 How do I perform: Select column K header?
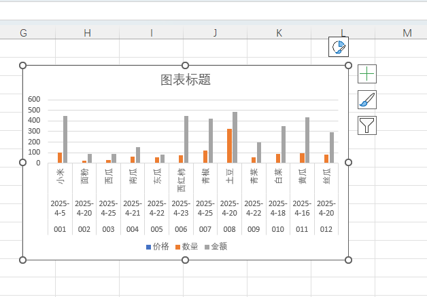coord(279,33)
